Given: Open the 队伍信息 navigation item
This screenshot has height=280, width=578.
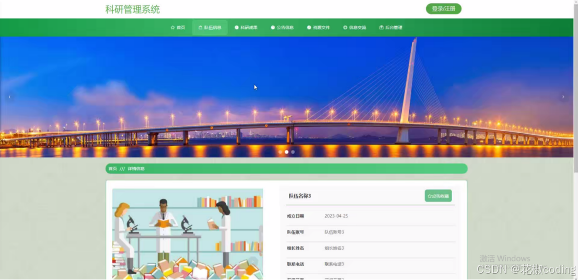Looking at the screenshot, I should click(210, 28).
